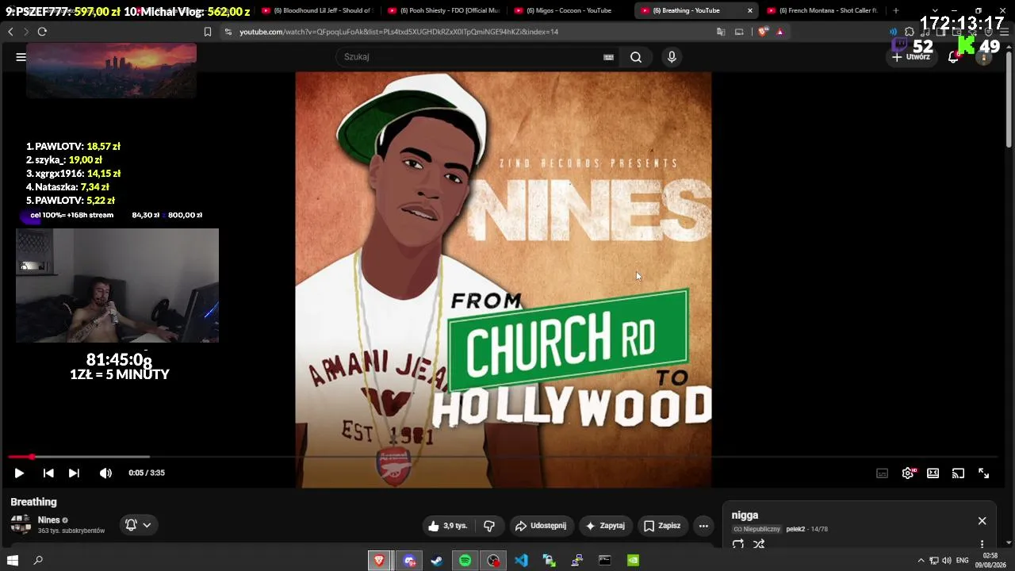Image resolution: width=1015 pixels, height=571 pixels.
Task: Open NVIDIA app from taskbar
Action: (633, 561)
